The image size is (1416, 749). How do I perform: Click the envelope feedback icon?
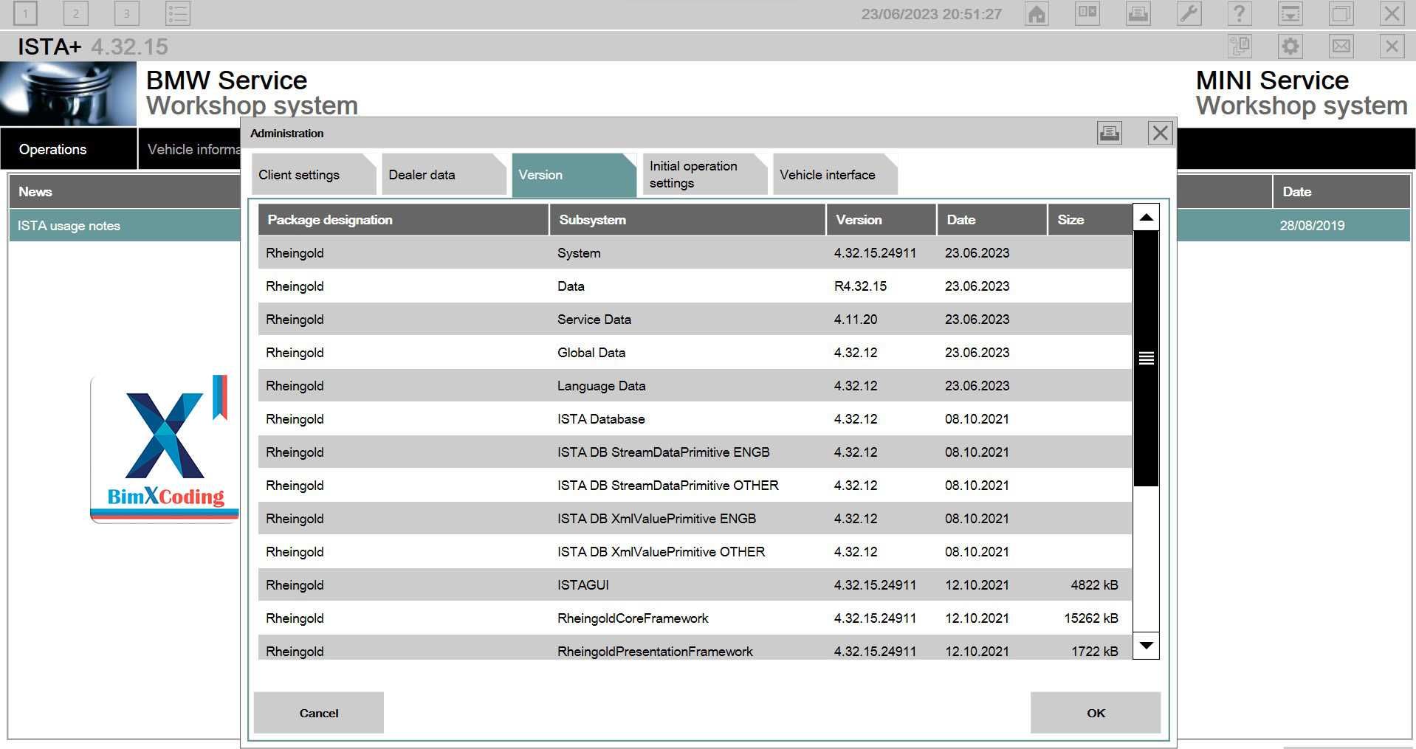(x=1341, y=46)
